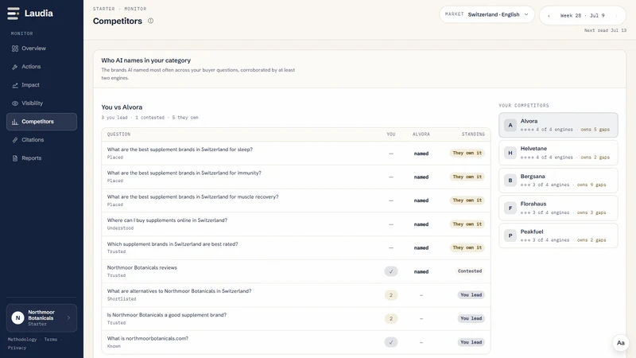The height and width of the screenshot is (358, 636).
Task: Open 'What is northmoorbotanicals.com?' question
Action: [x=296, y=342]
